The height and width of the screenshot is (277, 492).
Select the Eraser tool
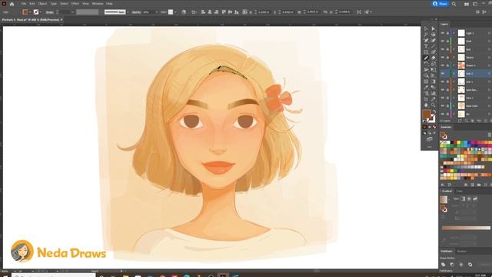(x=434, y=58)
